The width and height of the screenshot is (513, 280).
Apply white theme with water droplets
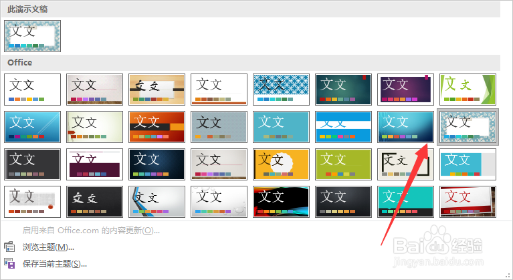point(219,202)
